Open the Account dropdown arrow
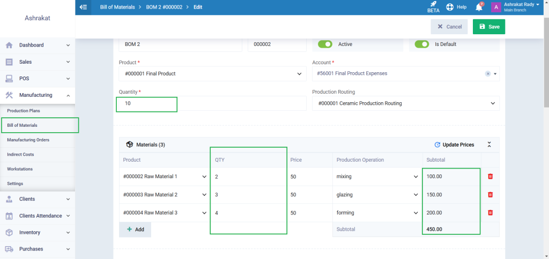The height and width of the screenshot is (259, 549). (x=495, y=74)
